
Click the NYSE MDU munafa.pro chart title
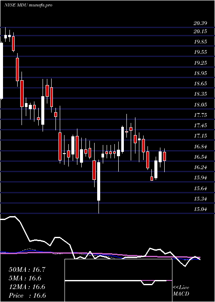[x=28, y=5]
